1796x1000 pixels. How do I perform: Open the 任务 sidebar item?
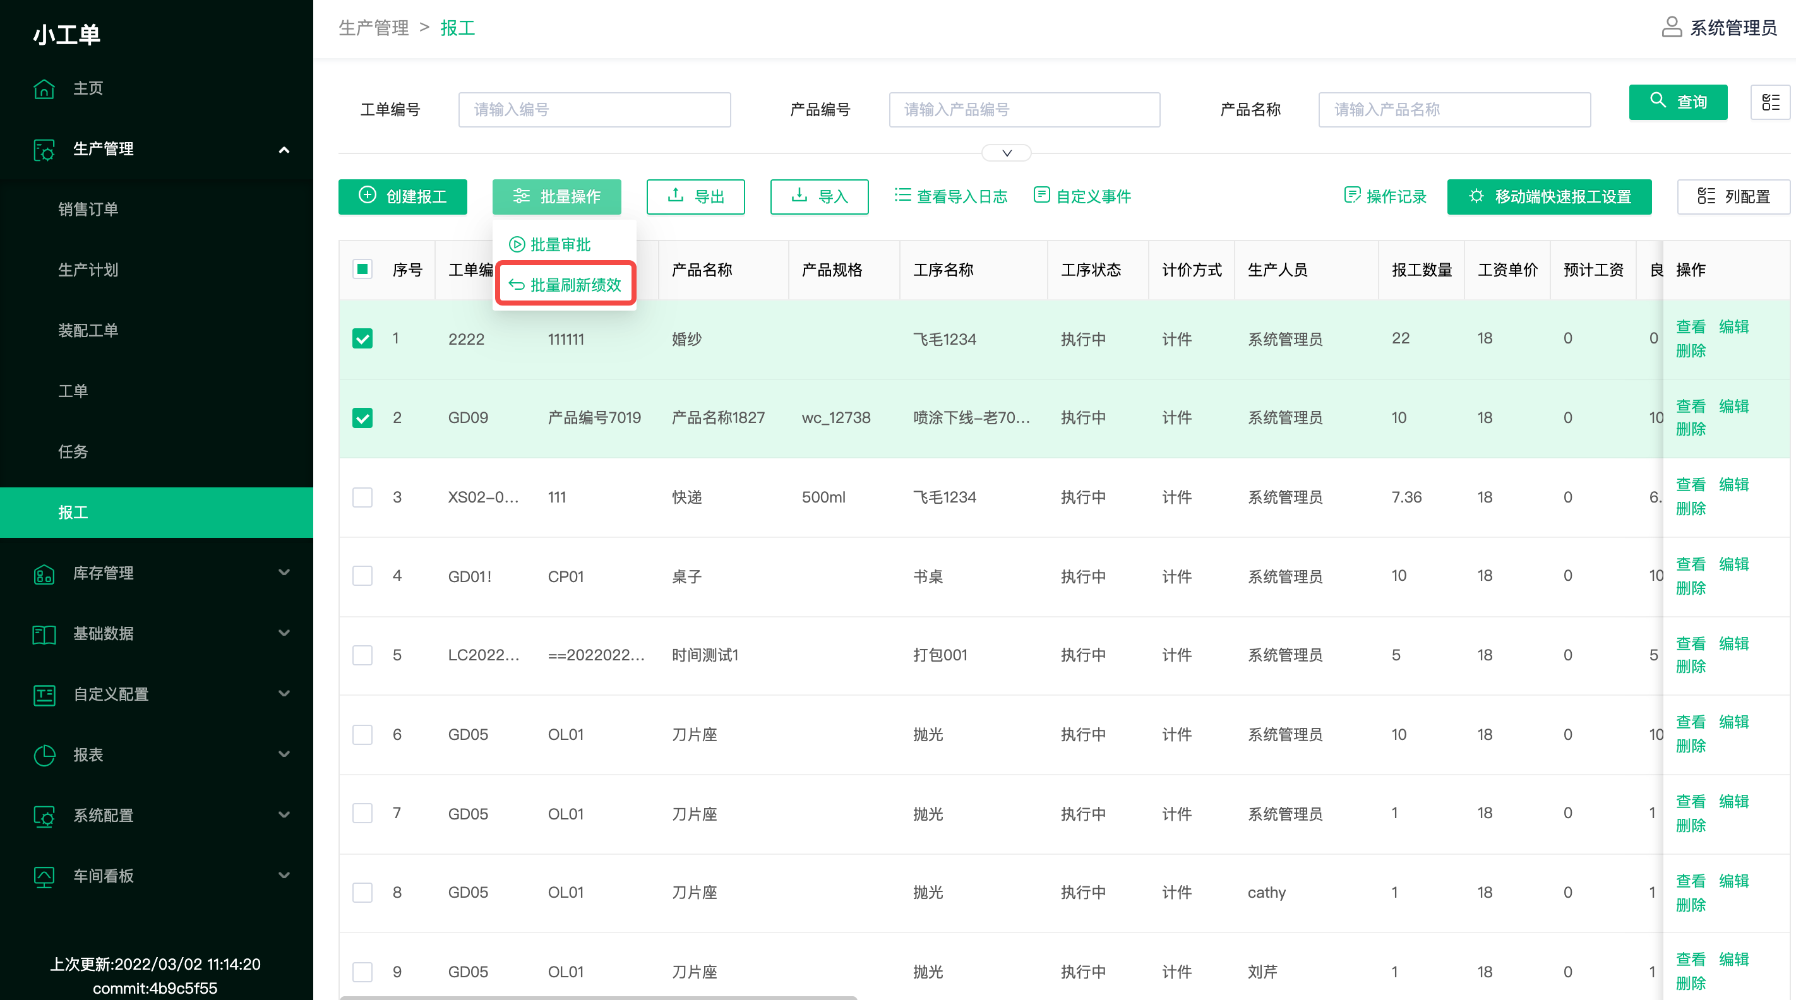(x=156, y=451)
